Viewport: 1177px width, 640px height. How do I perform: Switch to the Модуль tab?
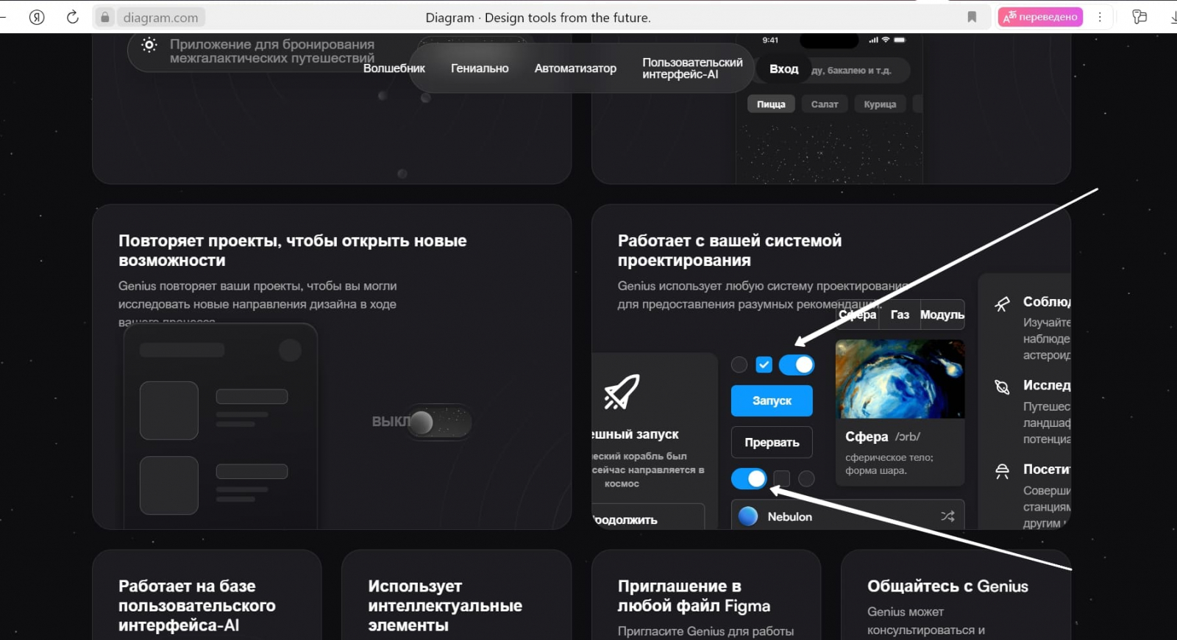[x=942, y=314]
